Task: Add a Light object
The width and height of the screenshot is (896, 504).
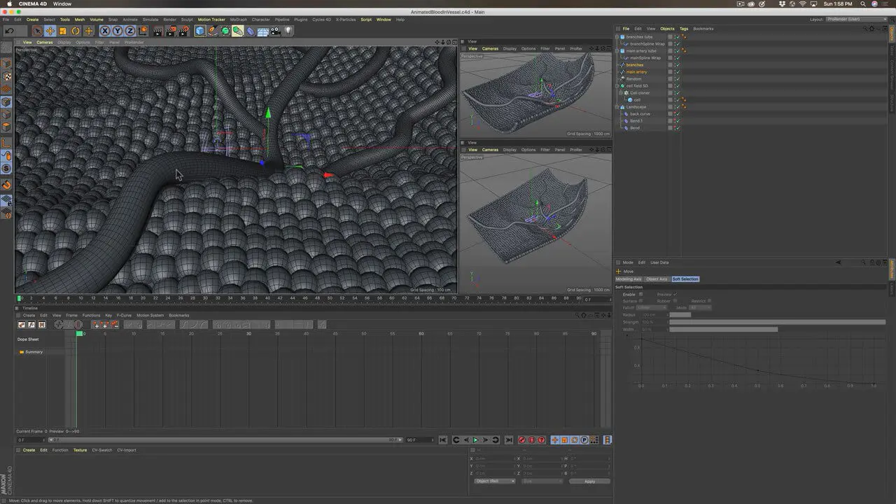Action: pyautogui.click(x=288, y=31)
